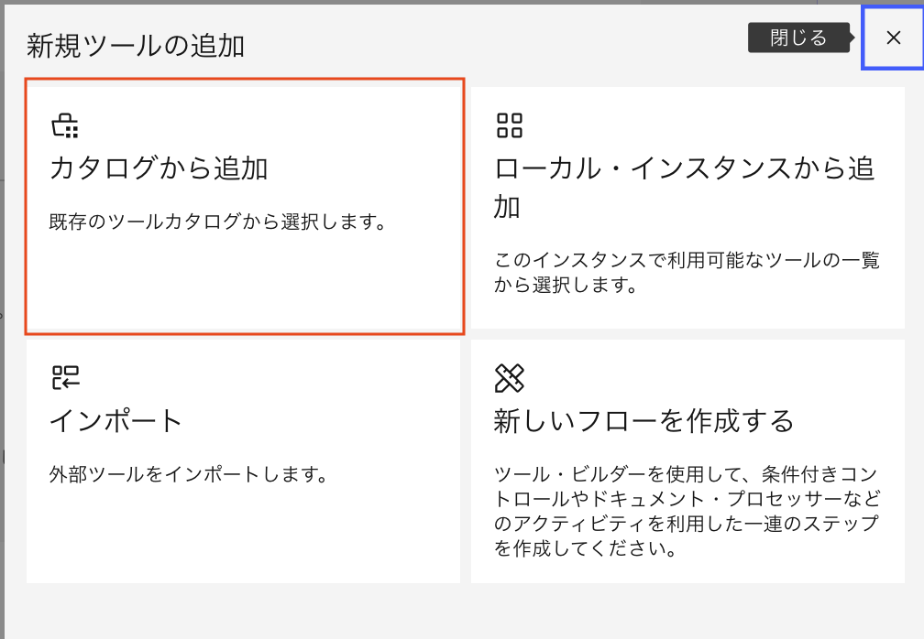
Task: Select the highlighted カタログから追加 option
Action: 243,206
